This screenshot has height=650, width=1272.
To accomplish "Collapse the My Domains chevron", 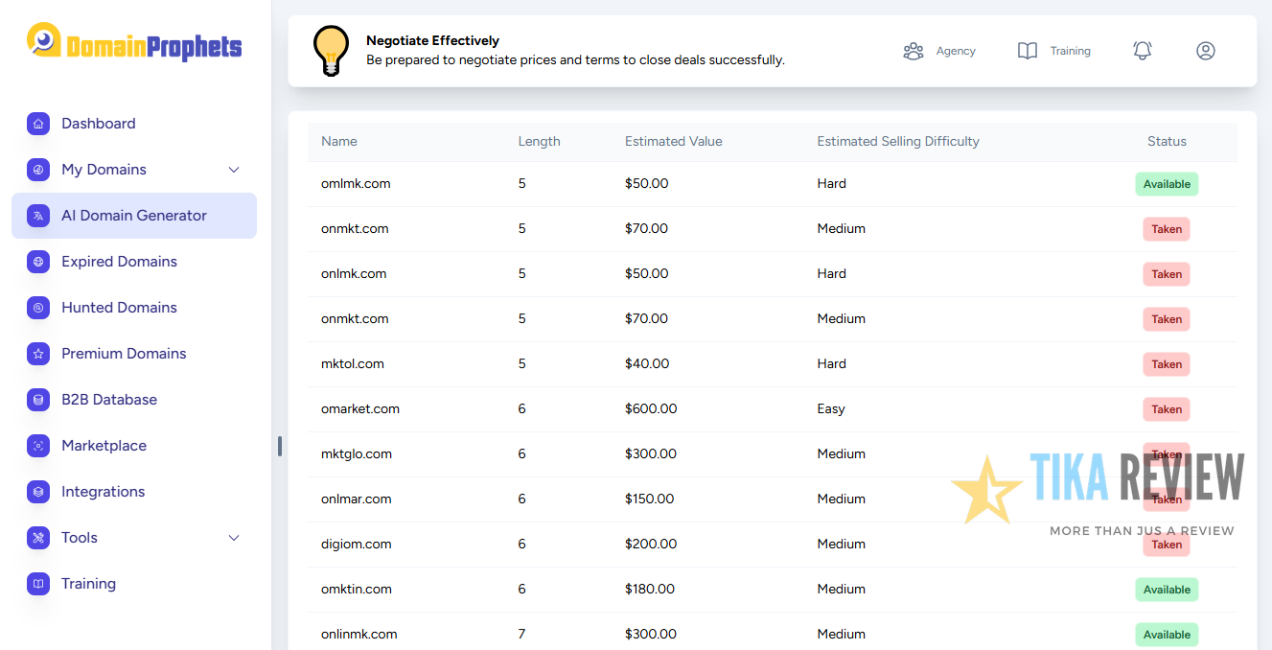I will 233,170.
